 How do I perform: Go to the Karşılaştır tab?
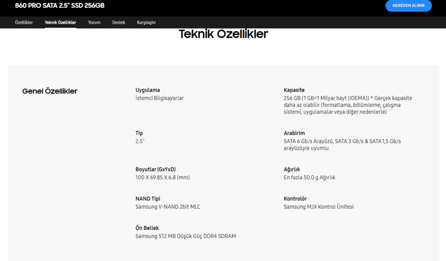click(x=146, y=22)
